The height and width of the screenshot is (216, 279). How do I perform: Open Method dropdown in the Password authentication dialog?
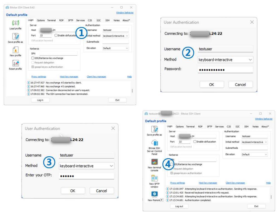click(x=225, y=60)
